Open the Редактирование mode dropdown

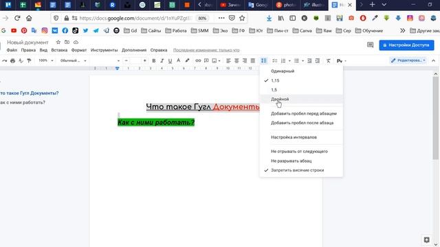pos(408,60)
